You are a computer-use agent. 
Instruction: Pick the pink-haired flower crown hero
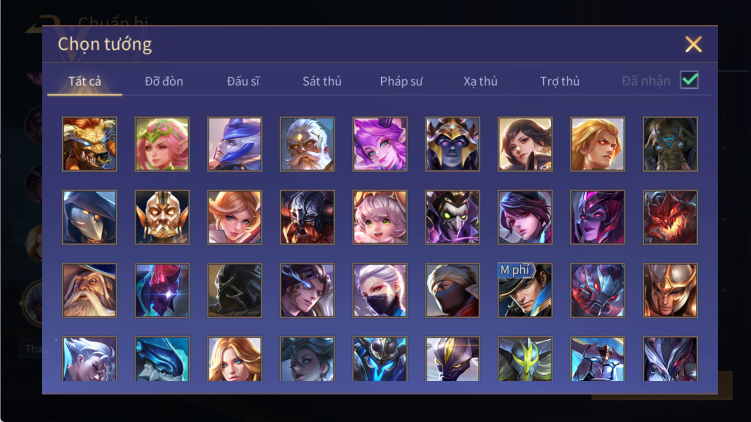point(162,144)
